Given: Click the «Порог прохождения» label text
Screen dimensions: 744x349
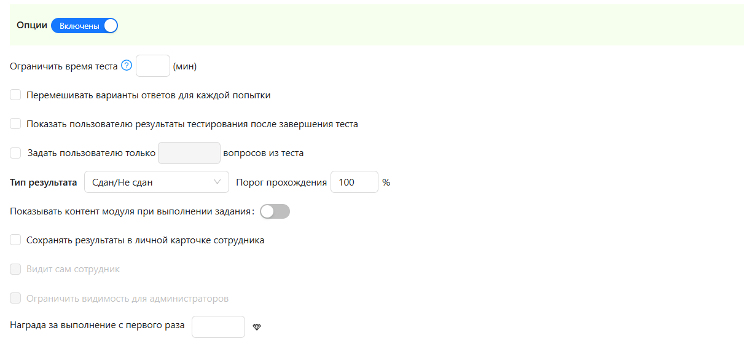Looking at the screenshot, I should [x=281, y=182].
